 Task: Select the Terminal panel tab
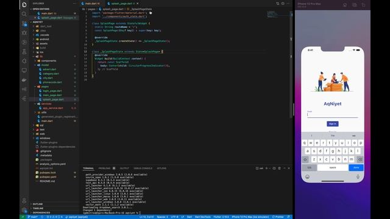click(x=88, y=168)
